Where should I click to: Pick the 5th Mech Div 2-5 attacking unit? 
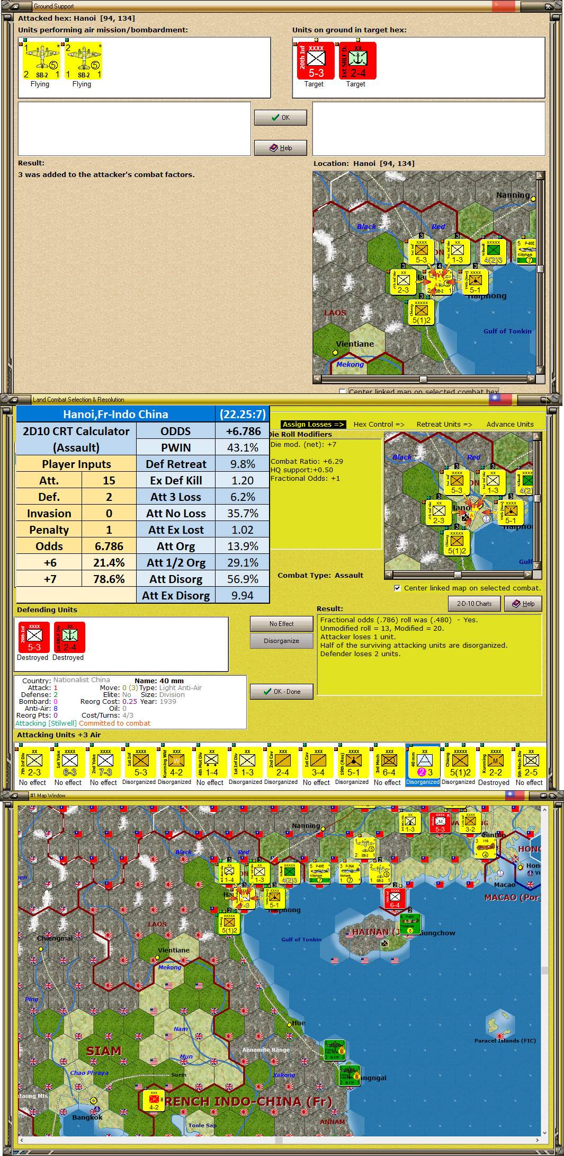[531, 763]
